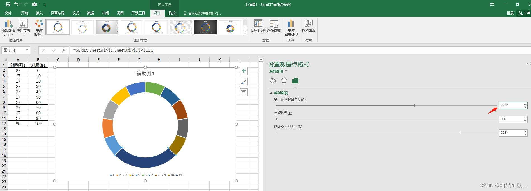Open the Customize Quick Access Toolbar dropdown
Viewport: 531px width, 191px height.
[45, 4]
